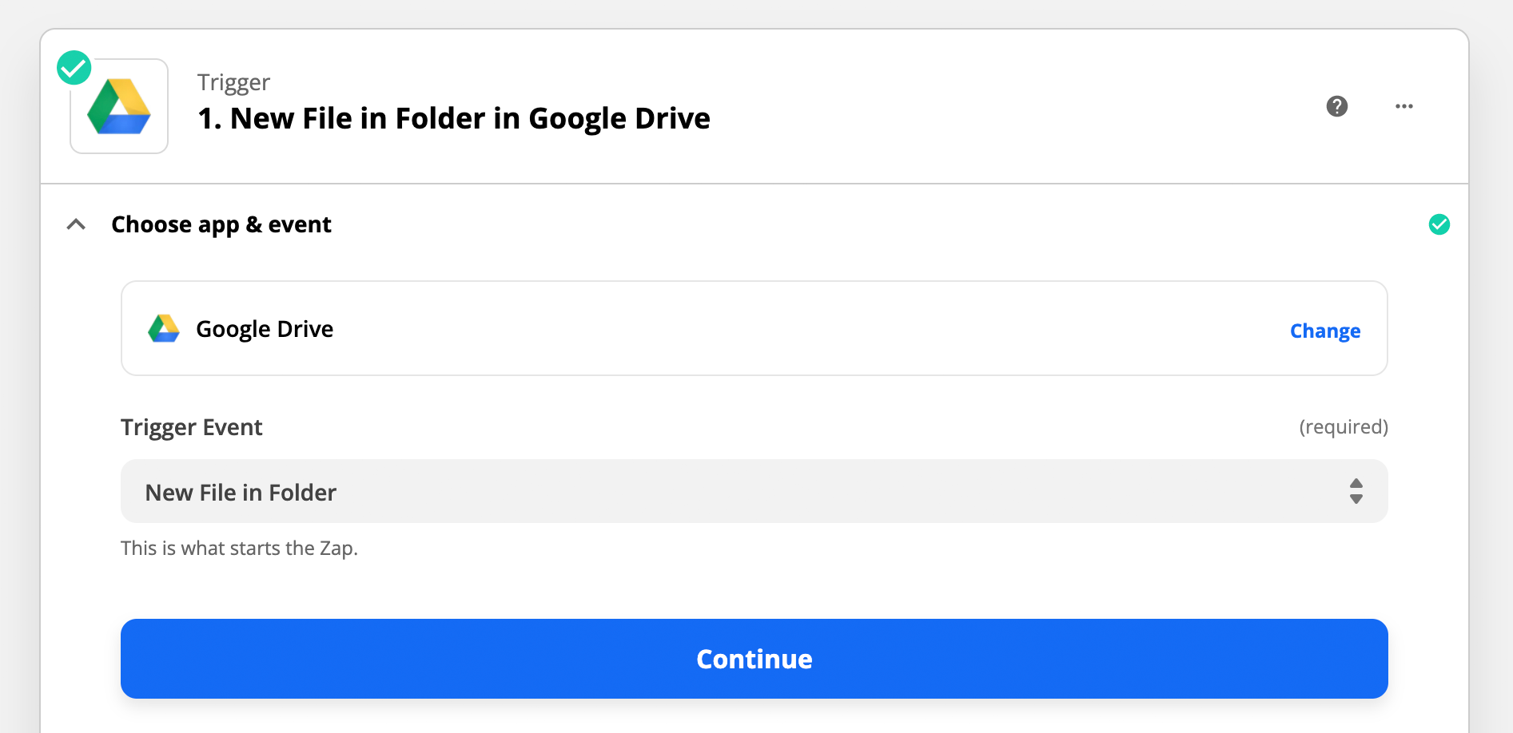
Task: Select the Choose app & event section header
Action: tap(221, 224)
